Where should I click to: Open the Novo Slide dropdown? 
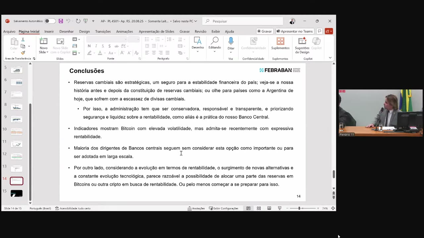(43, 50)
